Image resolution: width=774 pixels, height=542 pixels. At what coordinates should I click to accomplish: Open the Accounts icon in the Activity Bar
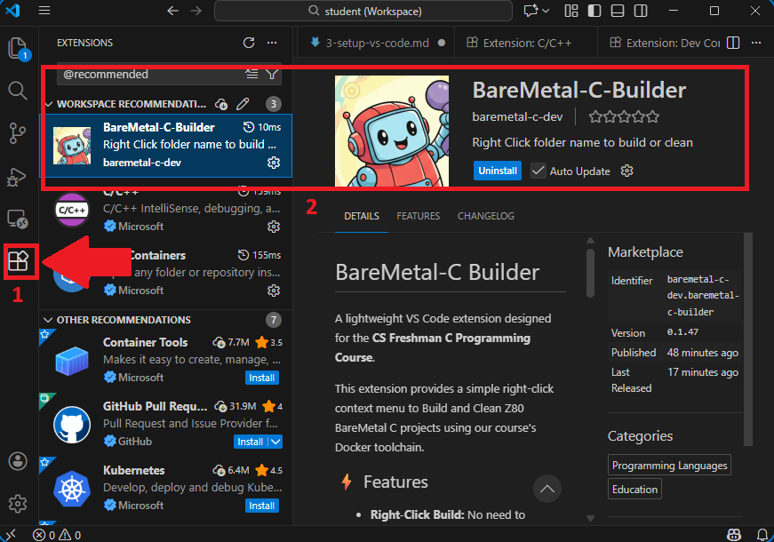[18, 461]
